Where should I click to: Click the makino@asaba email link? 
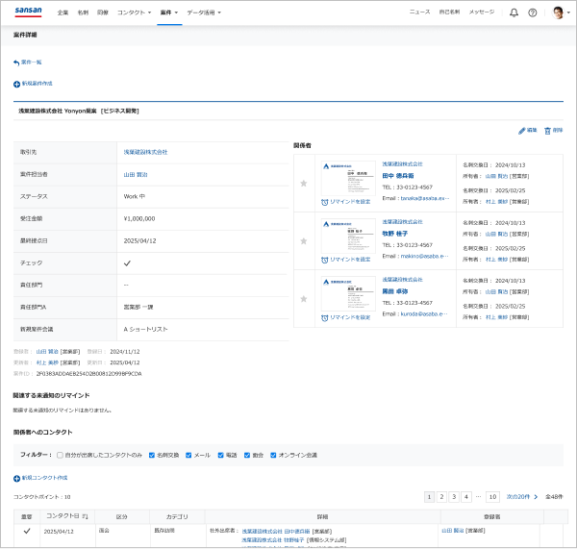click(425, 256)
